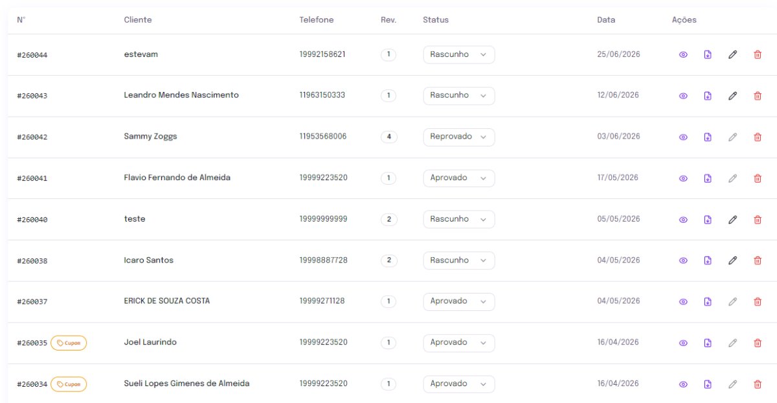Download the file for Sammy Zoggs quote

pos(708,137)
